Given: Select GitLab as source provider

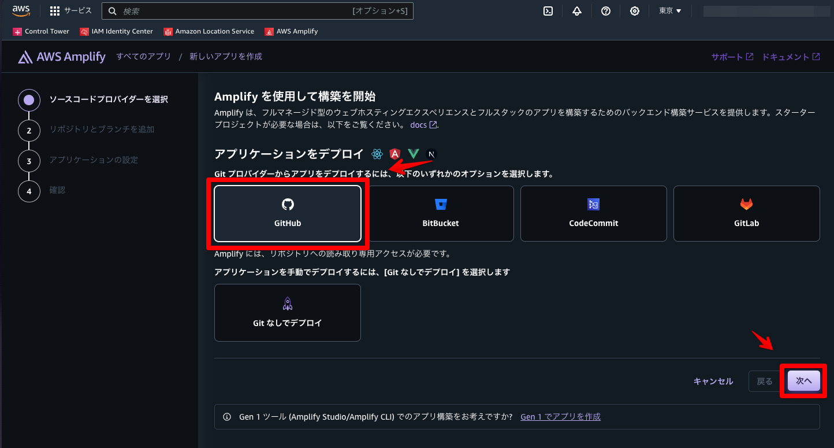Looking at the screenshot, I should tap(747, 213).
